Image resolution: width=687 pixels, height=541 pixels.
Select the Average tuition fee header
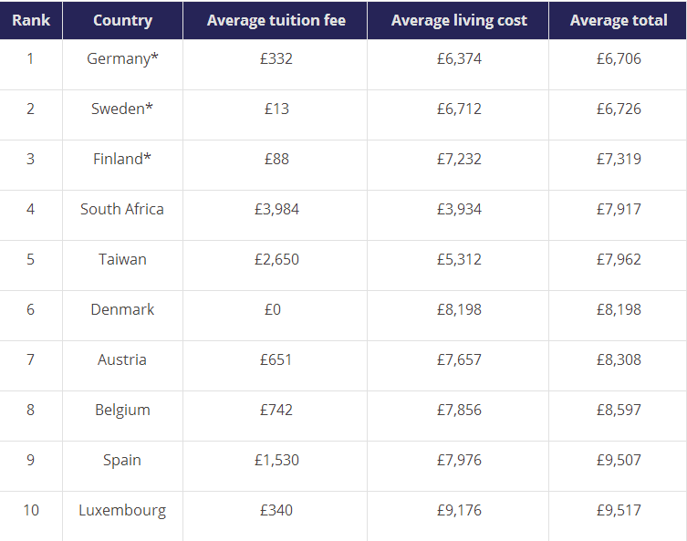pyautogui.click(x=276, y=20)
